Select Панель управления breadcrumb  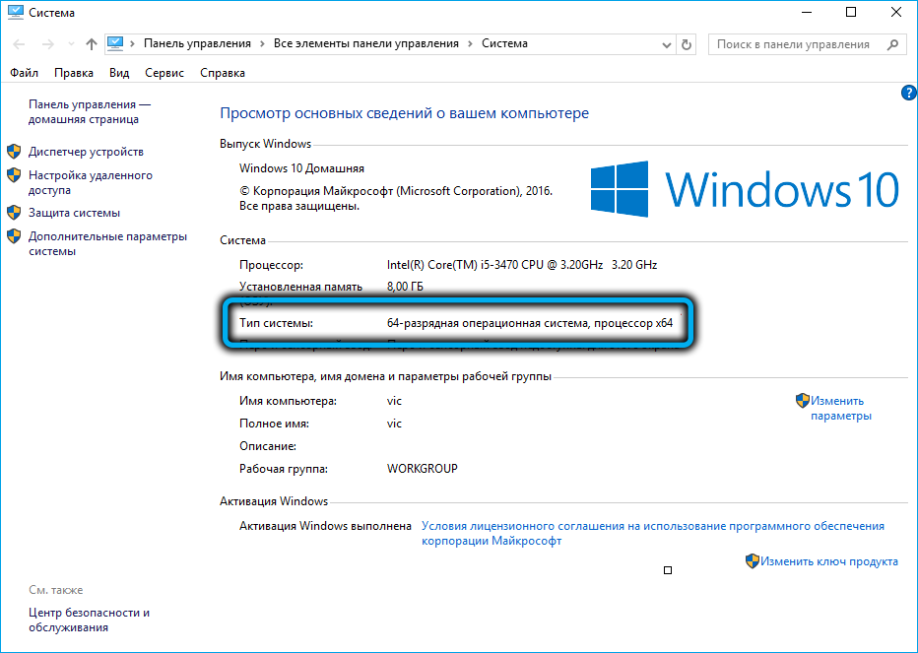[197, 44]
